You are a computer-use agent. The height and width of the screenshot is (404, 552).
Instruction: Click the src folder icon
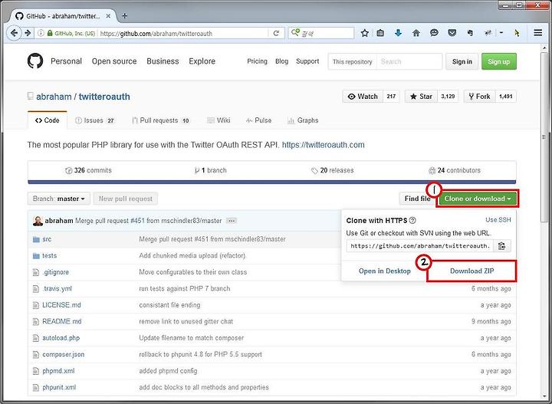click(36, 239)
